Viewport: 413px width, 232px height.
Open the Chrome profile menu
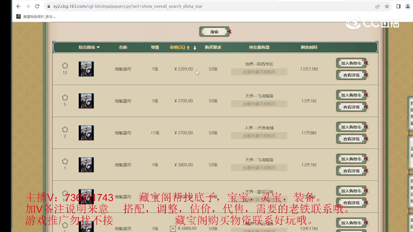tap(408, 6)
